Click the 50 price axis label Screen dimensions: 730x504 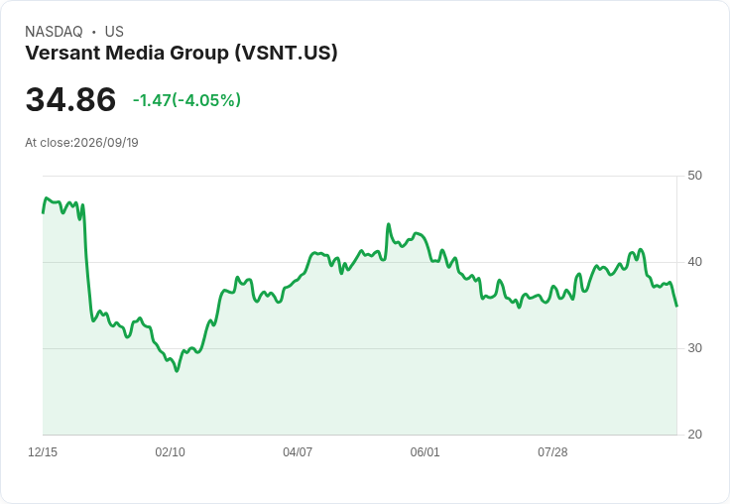(x=694, y=176)
